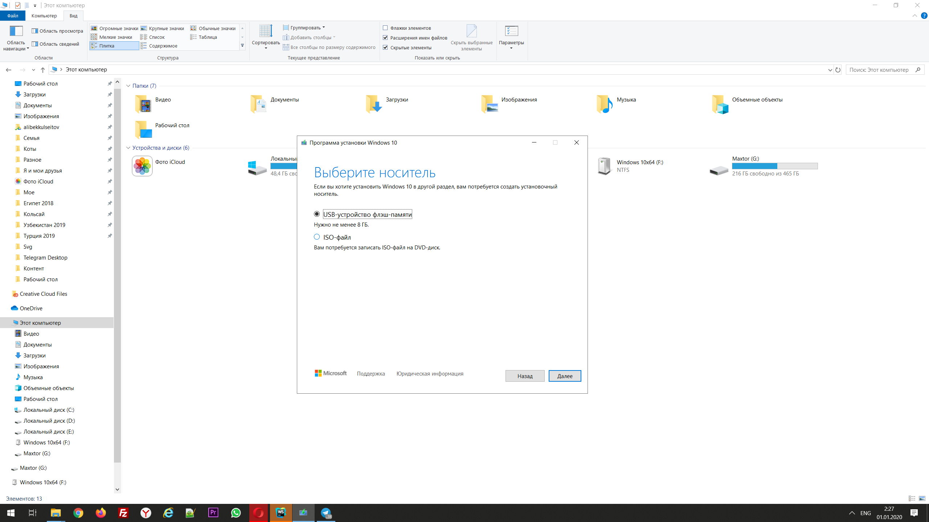Open the address bar history dropdown
Image resolution: width=929 pixels, height=522 pixels.
click(x=830, y=70)
